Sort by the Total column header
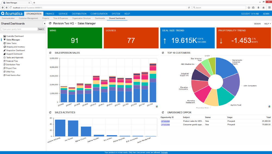Screen dimensions: 272x154 268,117
